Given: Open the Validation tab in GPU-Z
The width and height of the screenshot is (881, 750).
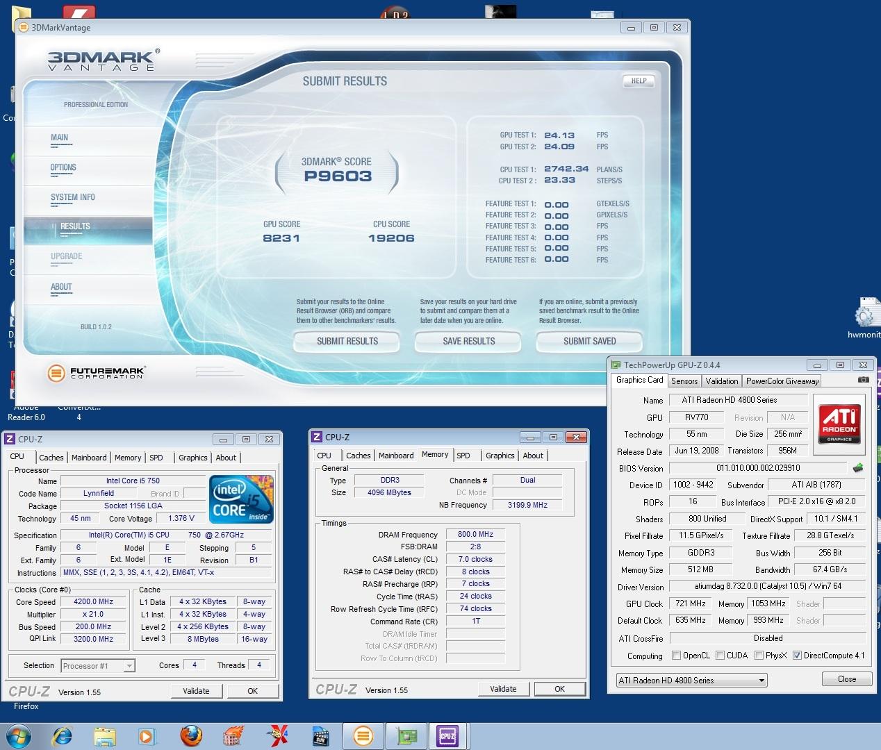Looking at the screenshot, I should [722, 381].
